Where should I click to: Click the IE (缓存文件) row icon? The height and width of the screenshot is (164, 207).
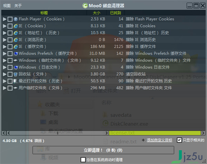[x=16, y=47]
